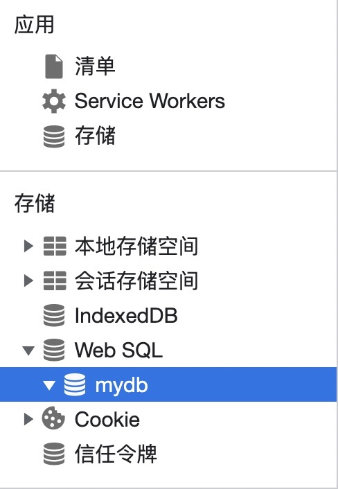Open the 信任令牌 entry label
The image size is (338, 489).
point(116,454)
